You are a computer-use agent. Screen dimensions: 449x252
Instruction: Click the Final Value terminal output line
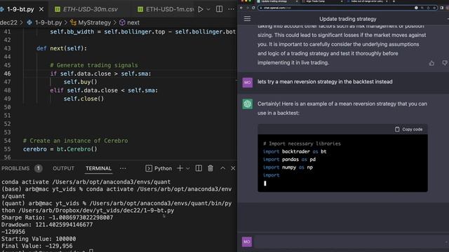[37, 246]
